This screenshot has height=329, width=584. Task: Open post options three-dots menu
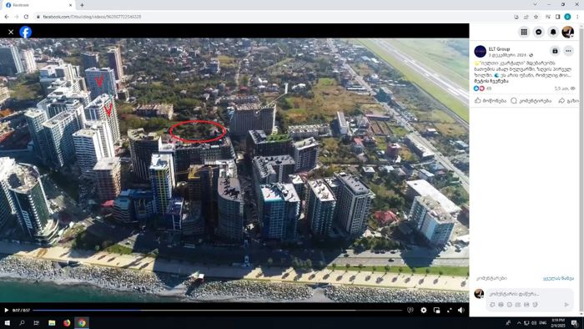tap(568, 51)
